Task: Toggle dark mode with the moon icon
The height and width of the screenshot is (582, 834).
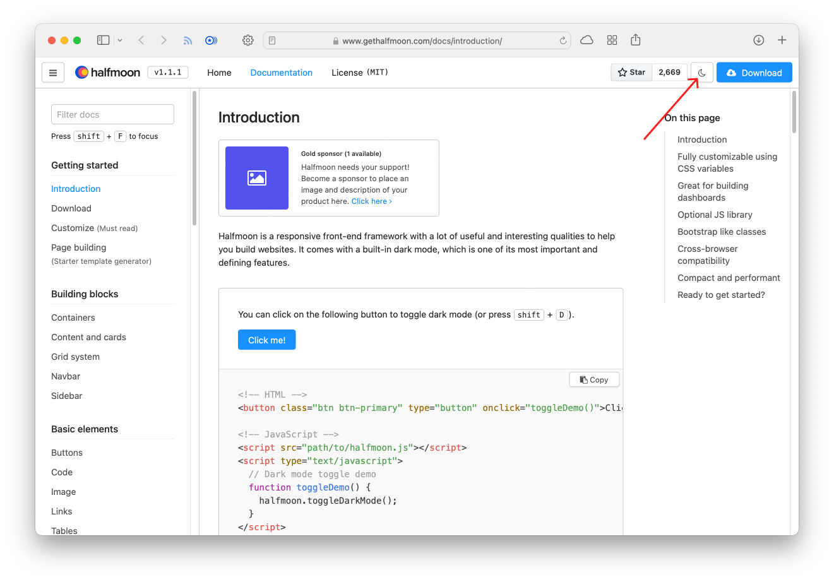Action: pyautogui.click(x=701, y=73)
